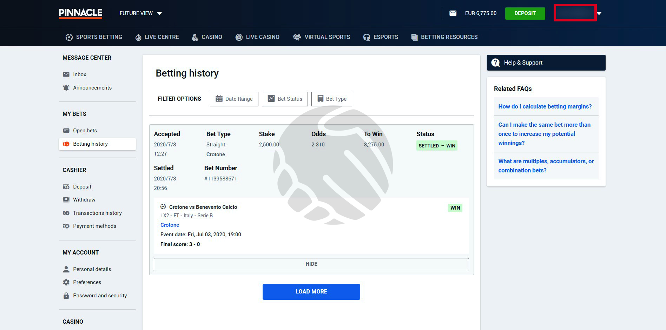Click the green Deposit button
This screenshot has width=666, height=330.
[525, 13]
